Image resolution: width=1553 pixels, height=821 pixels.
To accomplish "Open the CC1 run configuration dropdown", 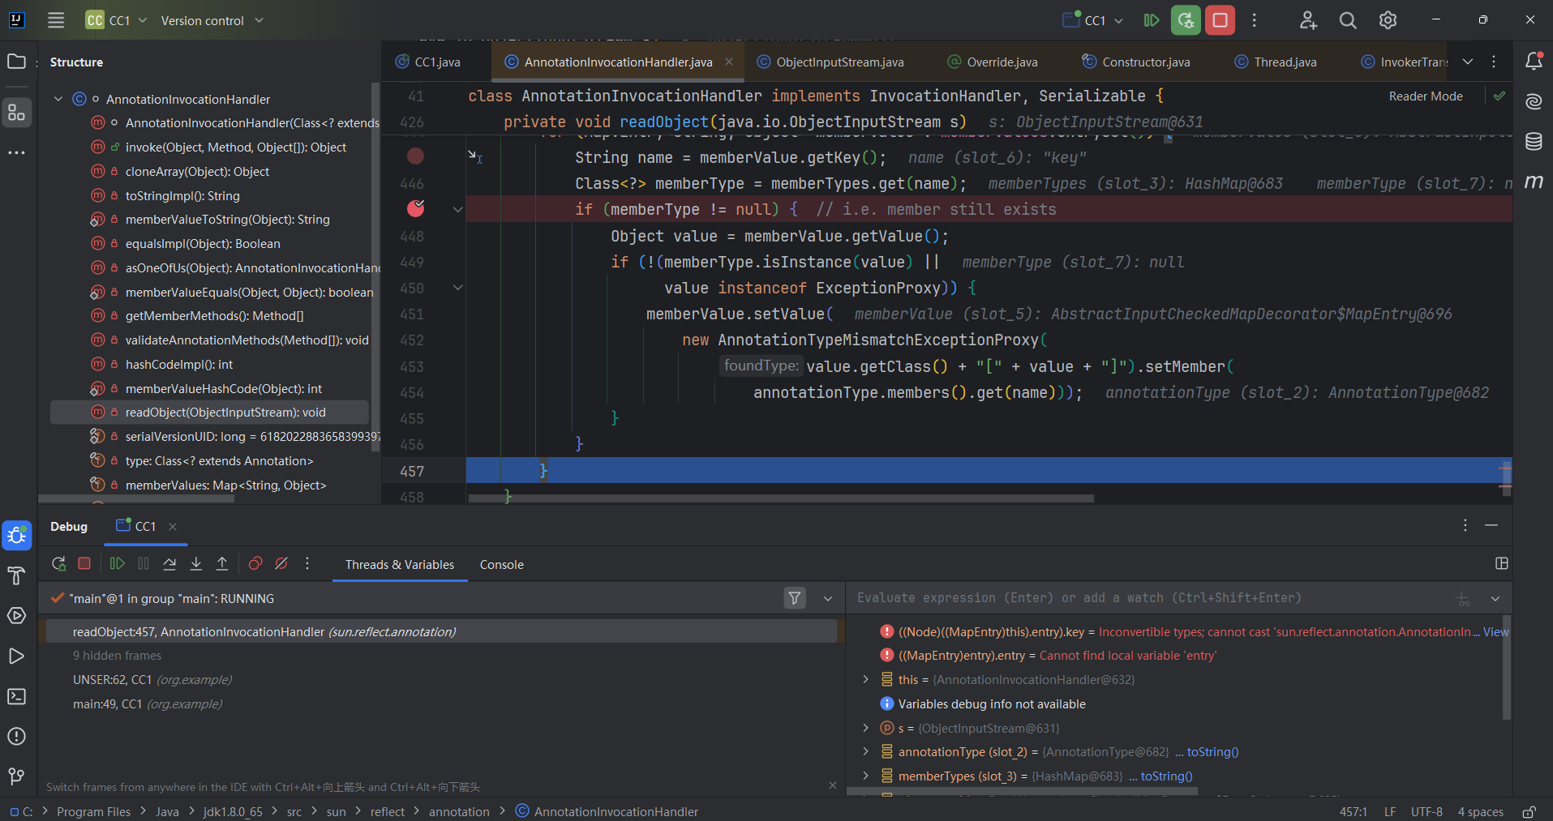I will point(1093,20).
